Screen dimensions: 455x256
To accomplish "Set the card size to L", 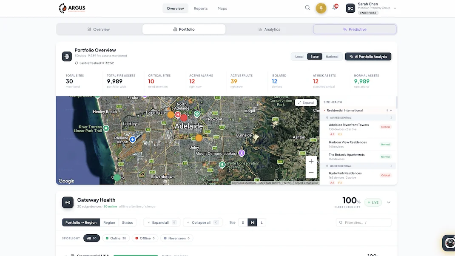I will click(262, 223).
